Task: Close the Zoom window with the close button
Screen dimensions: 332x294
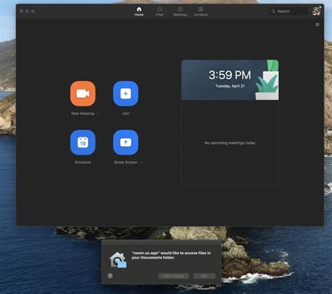Action: [x=22, y=11]
